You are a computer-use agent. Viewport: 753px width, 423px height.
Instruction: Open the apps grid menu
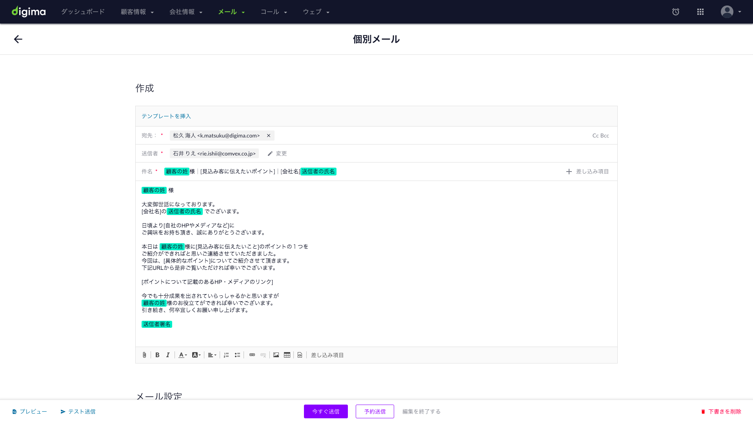pos(700,12)
